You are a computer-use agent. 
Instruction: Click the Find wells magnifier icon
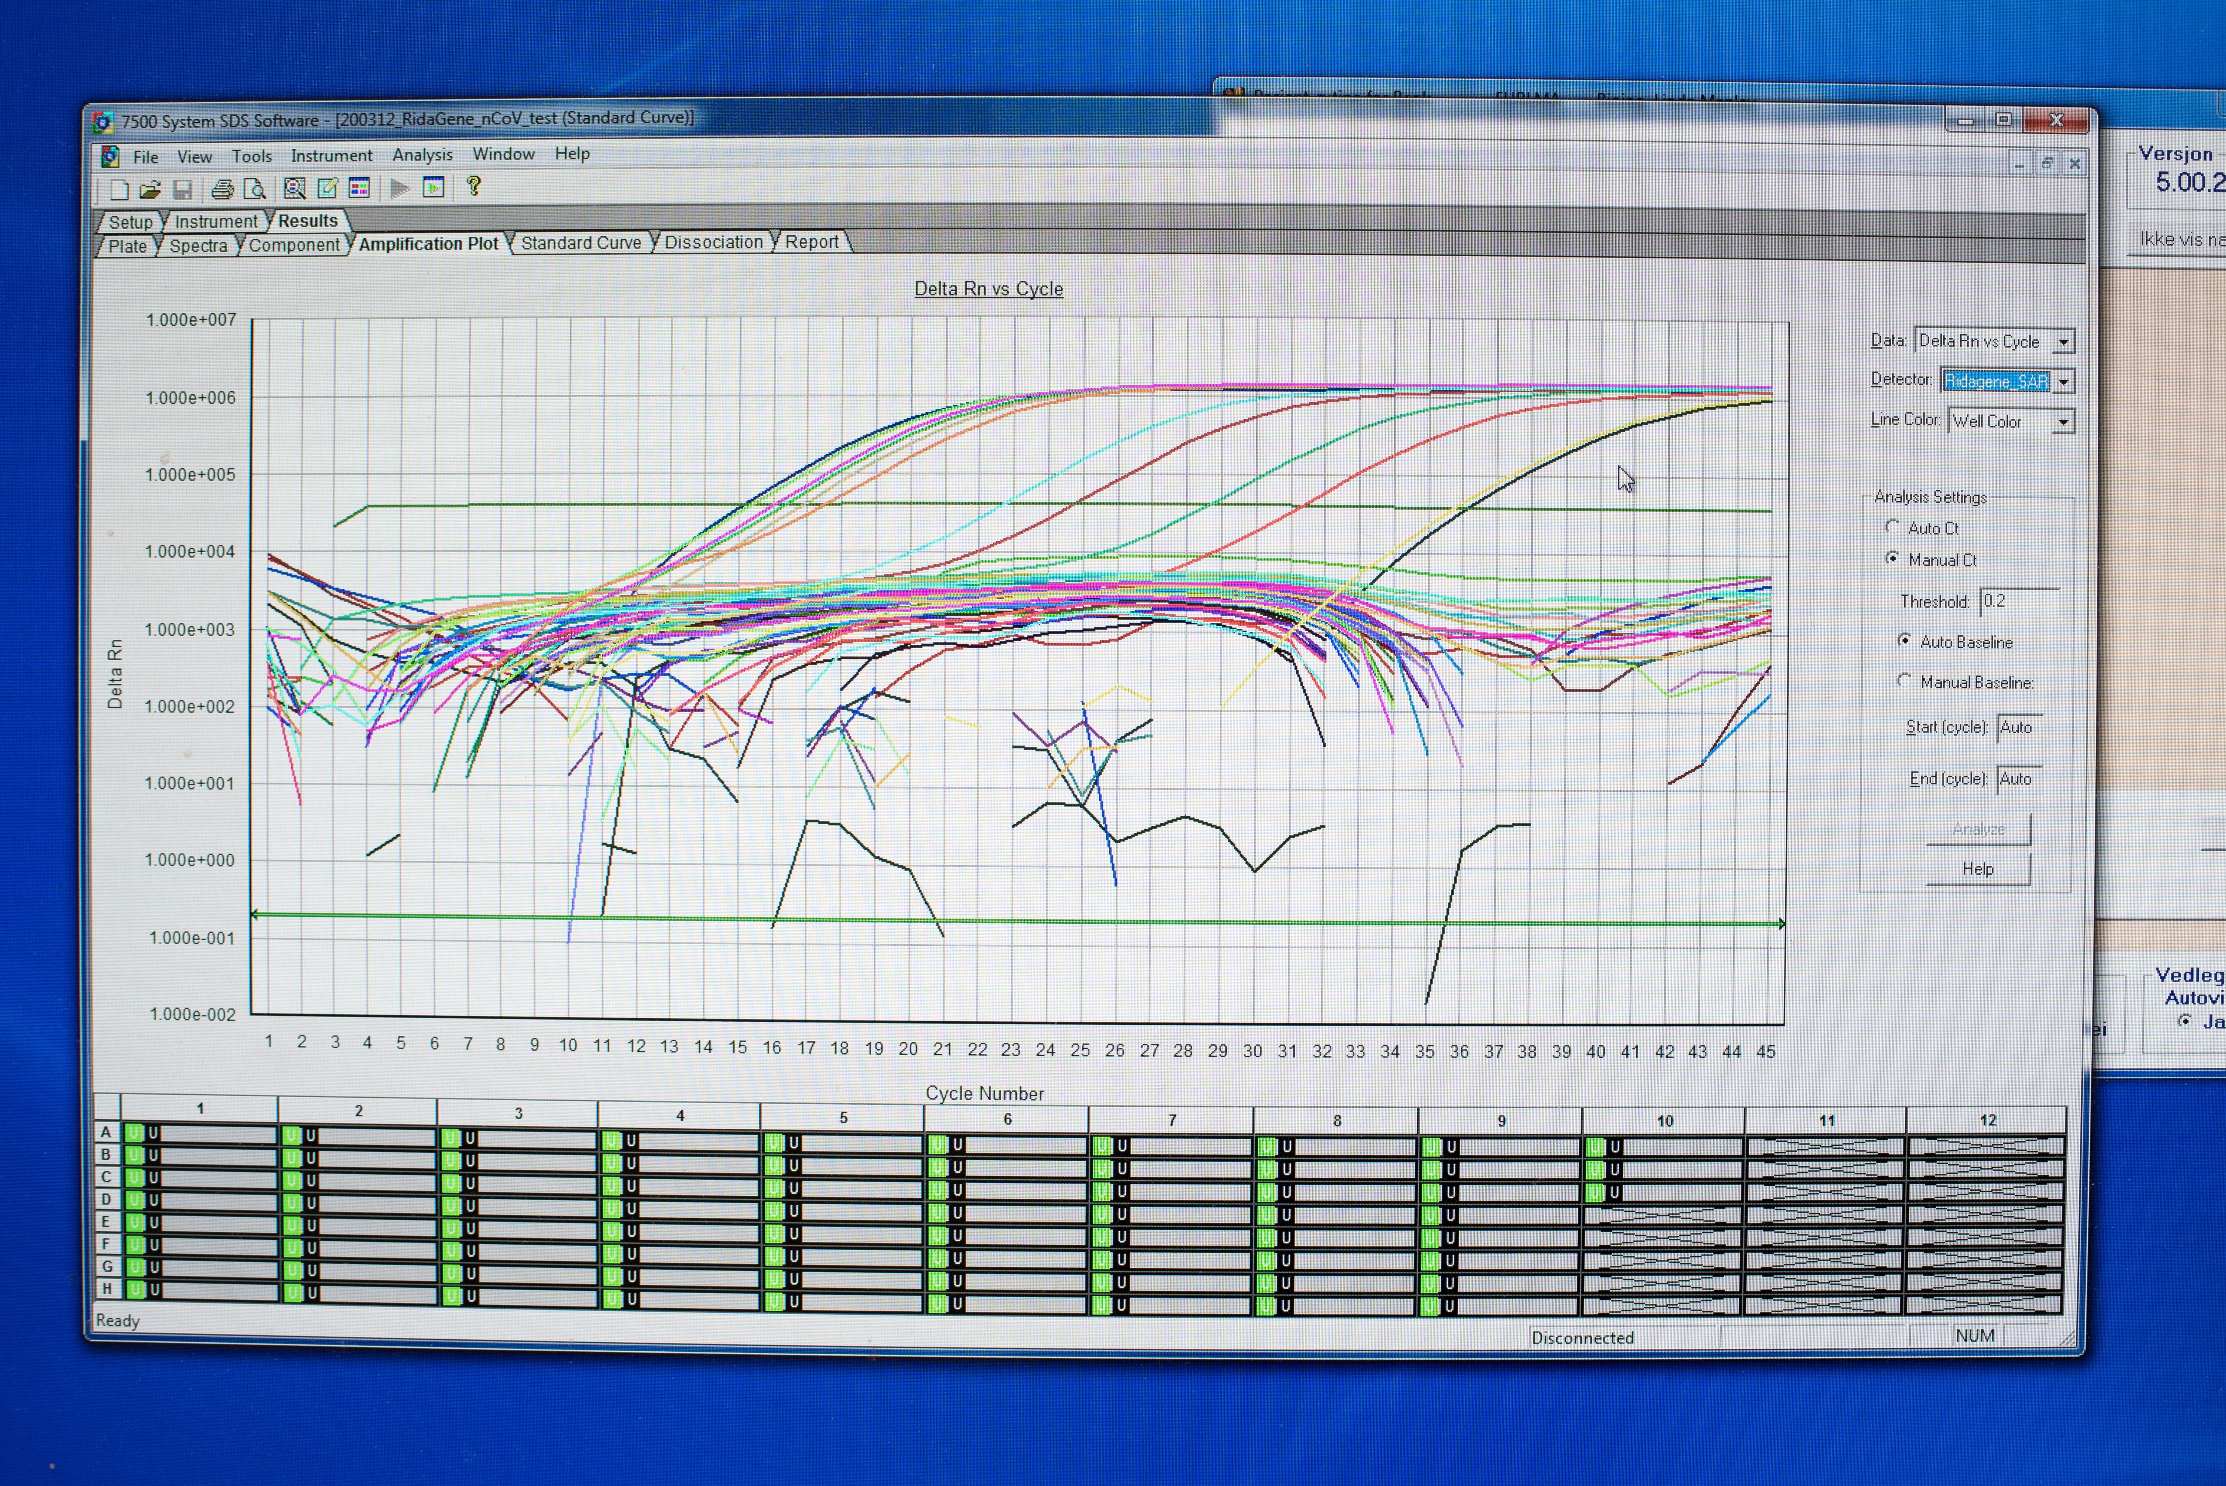click(x=295, y=189)
